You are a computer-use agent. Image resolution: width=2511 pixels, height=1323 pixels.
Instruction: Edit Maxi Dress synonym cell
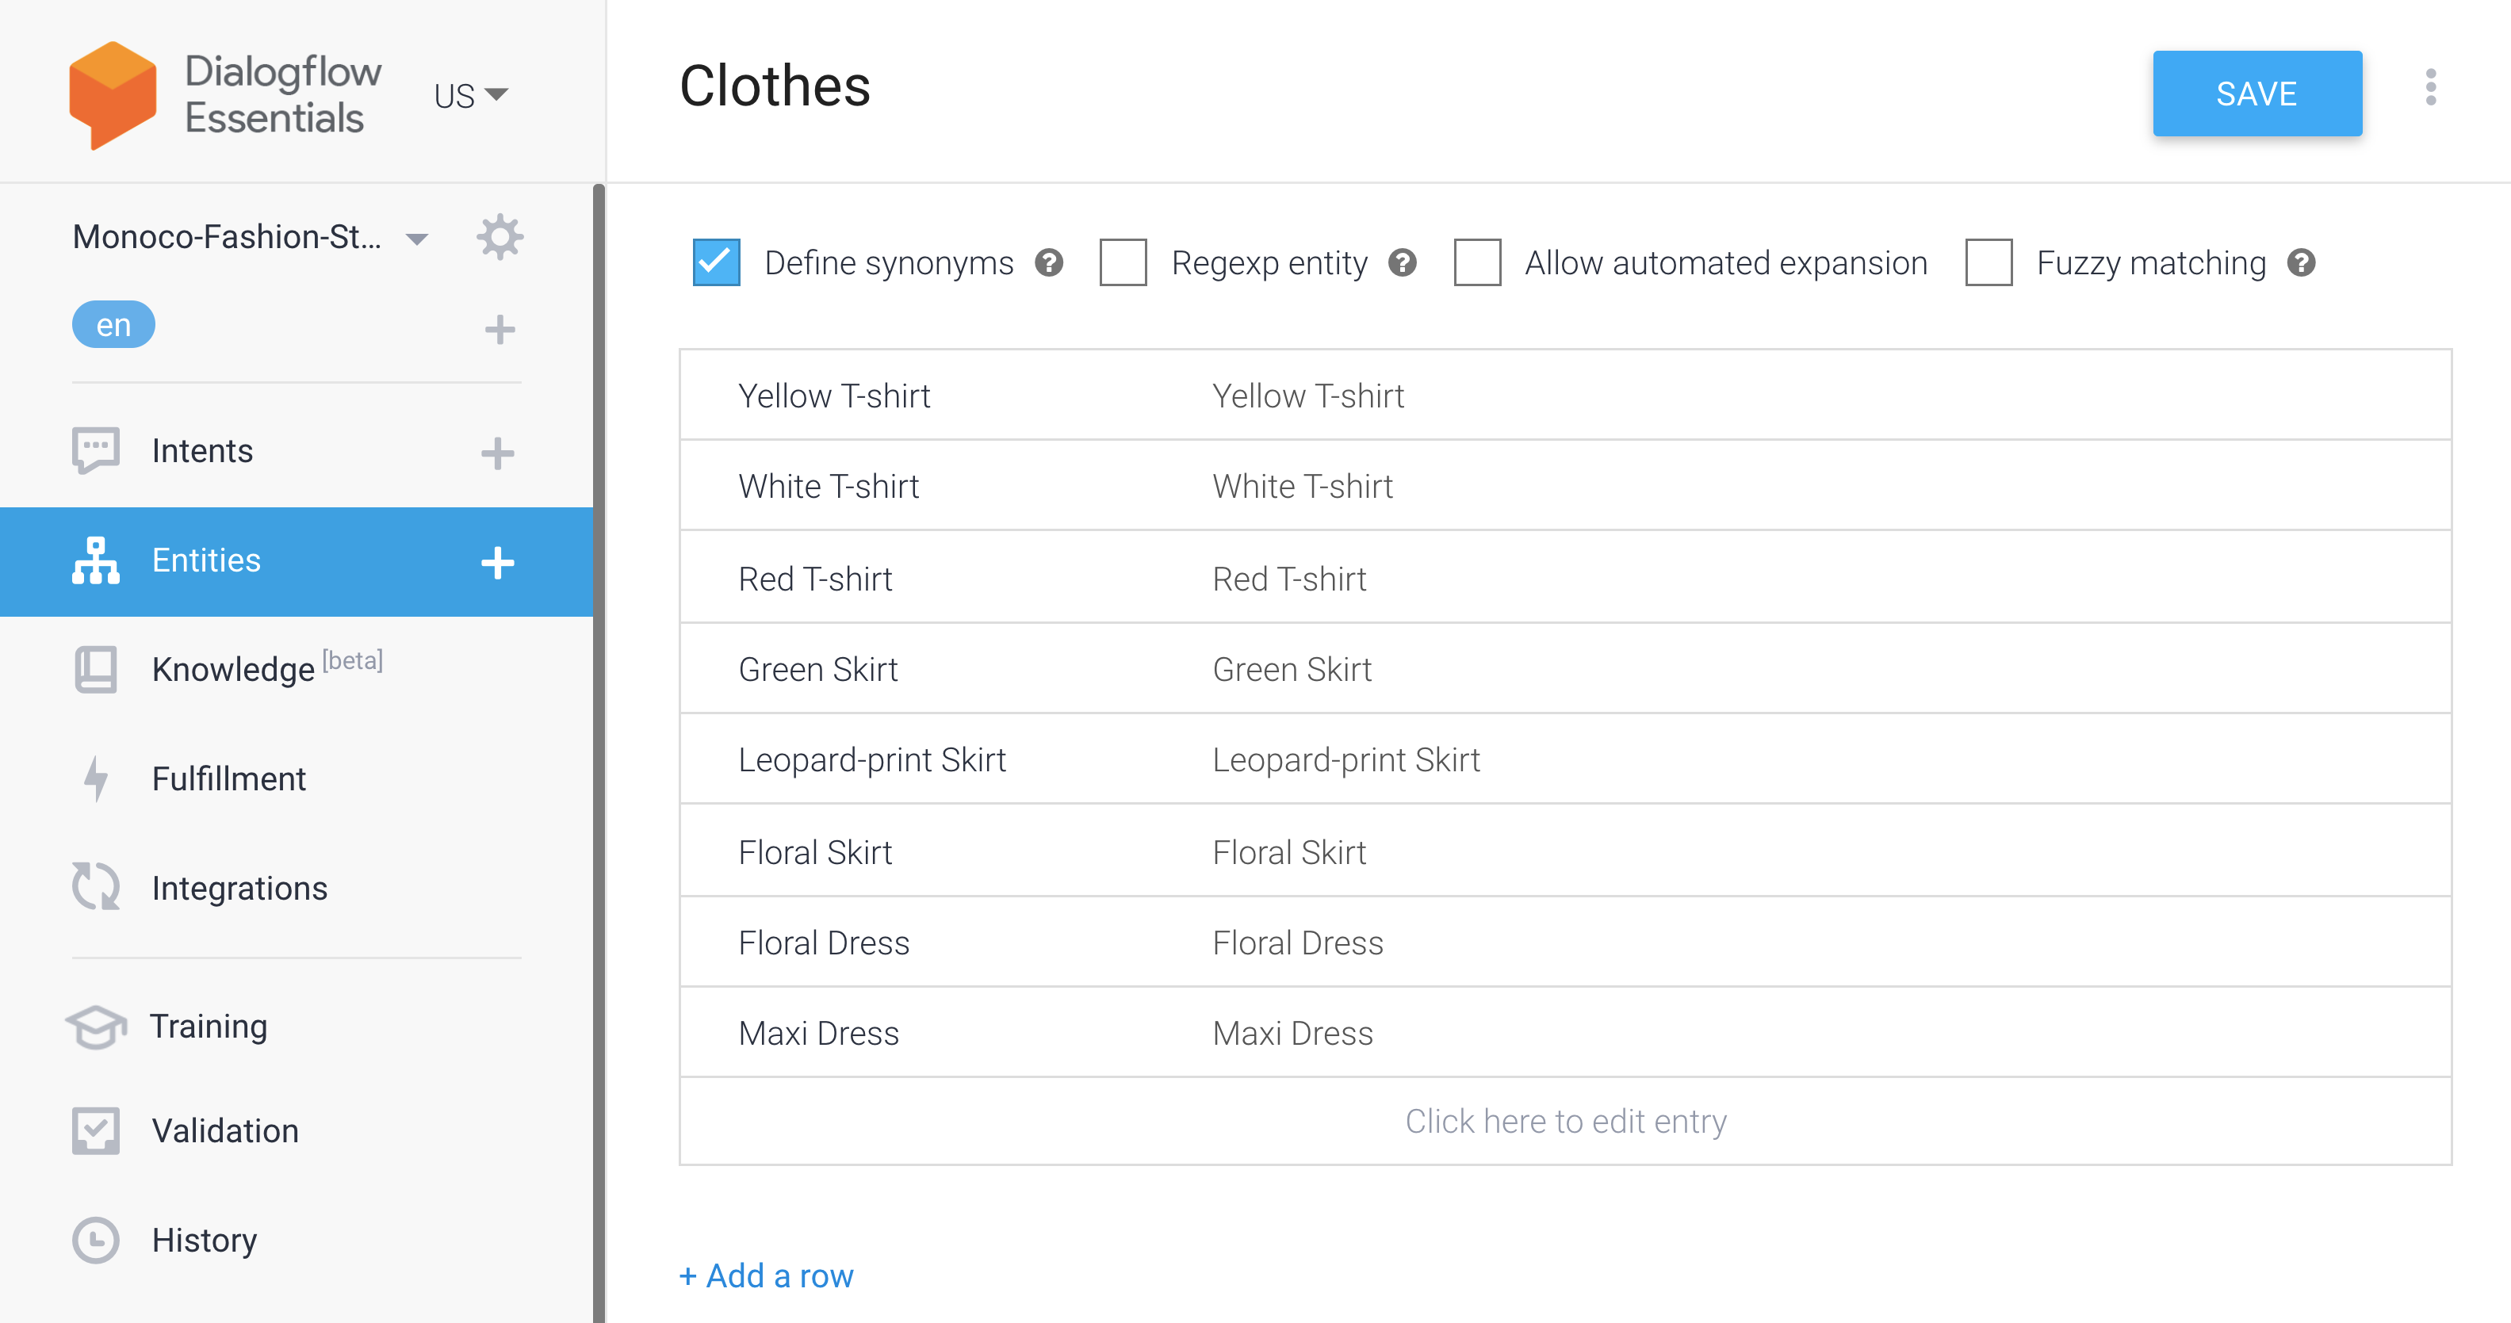tap(1292, 1034)
